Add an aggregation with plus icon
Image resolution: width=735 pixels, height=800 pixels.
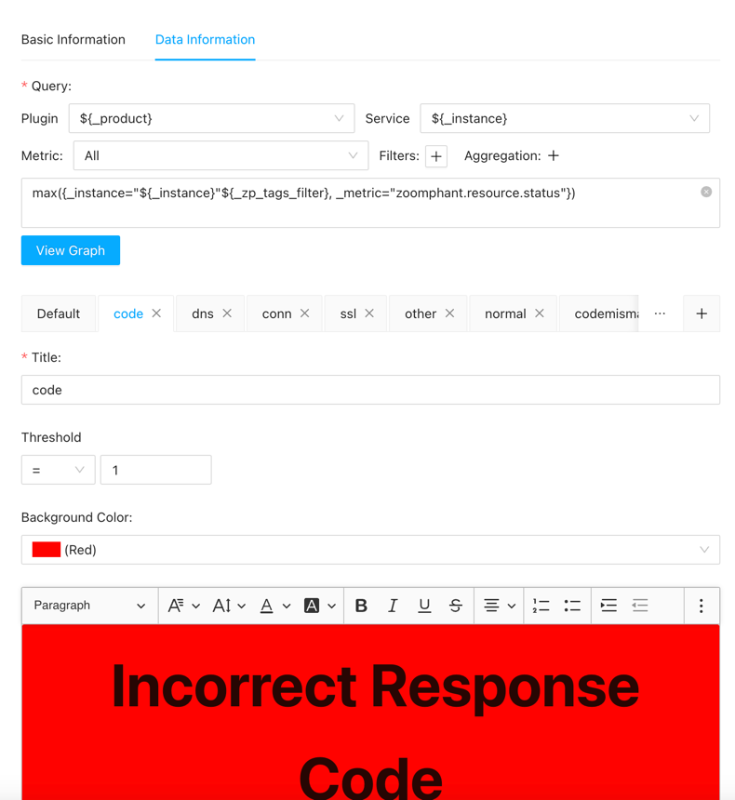554,156
